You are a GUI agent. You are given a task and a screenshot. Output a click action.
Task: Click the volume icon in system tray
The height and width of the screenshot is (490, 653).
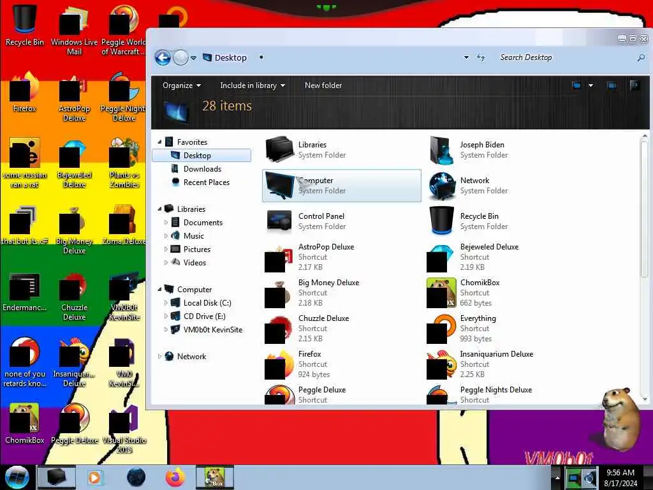pyautogui.click(x=589, y=477)
